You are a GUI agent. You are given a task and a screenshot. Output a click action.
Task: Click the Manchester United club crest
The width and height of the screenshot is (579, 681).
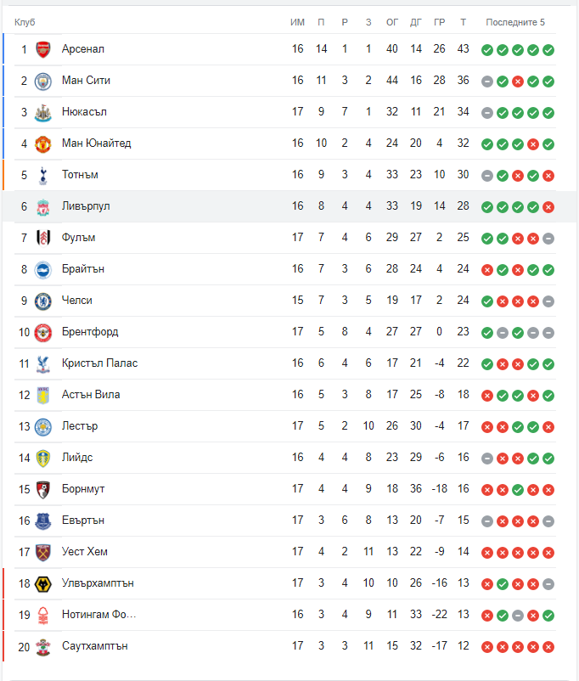43,144
